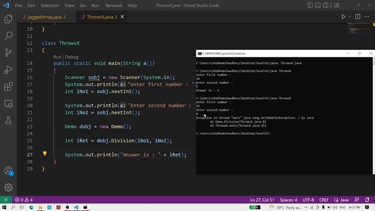Click the 'Demo dobj = new Demo();' line
The height and width of the screenshot is (211, 375).
pyautogui.click(x=98, y=127)
